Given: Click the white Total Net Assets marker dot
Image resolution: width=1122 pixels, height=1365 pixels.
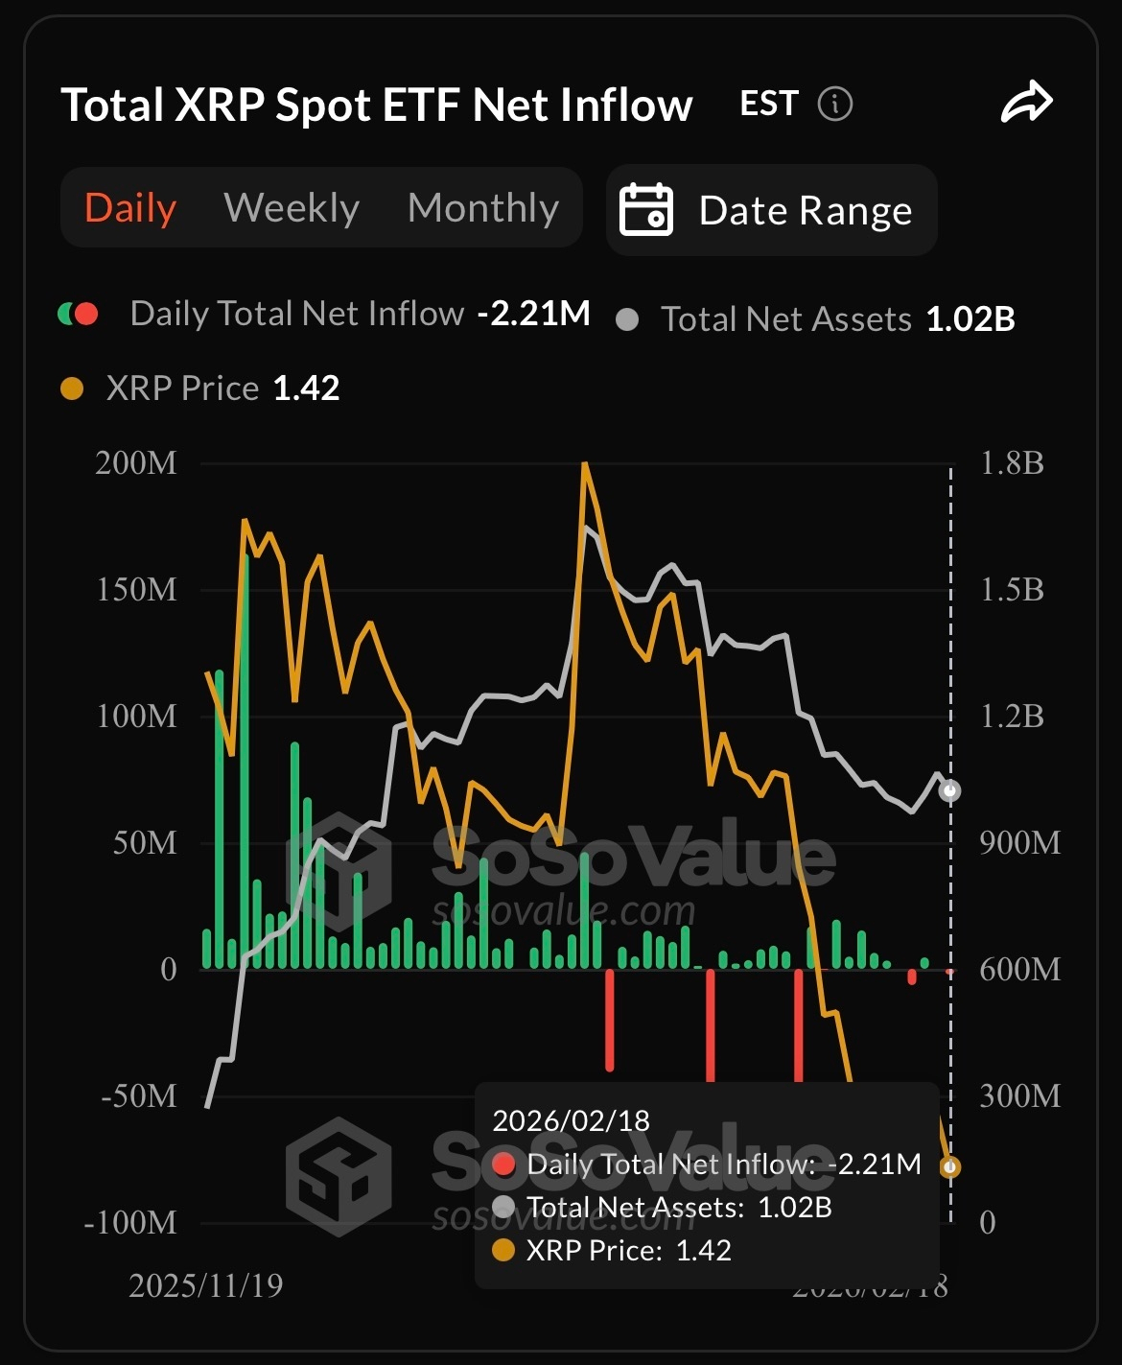Looking at the screenshot, I should point(950,791).
